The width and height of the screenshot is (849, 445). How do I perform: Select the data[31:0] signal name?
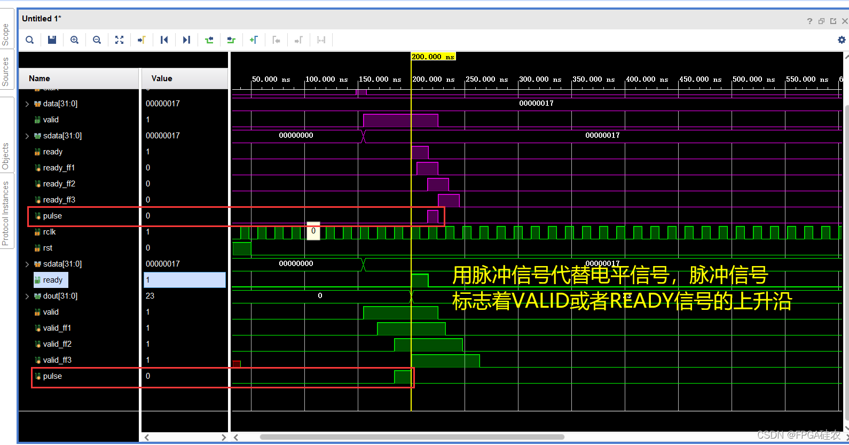(x=60, y=104)
